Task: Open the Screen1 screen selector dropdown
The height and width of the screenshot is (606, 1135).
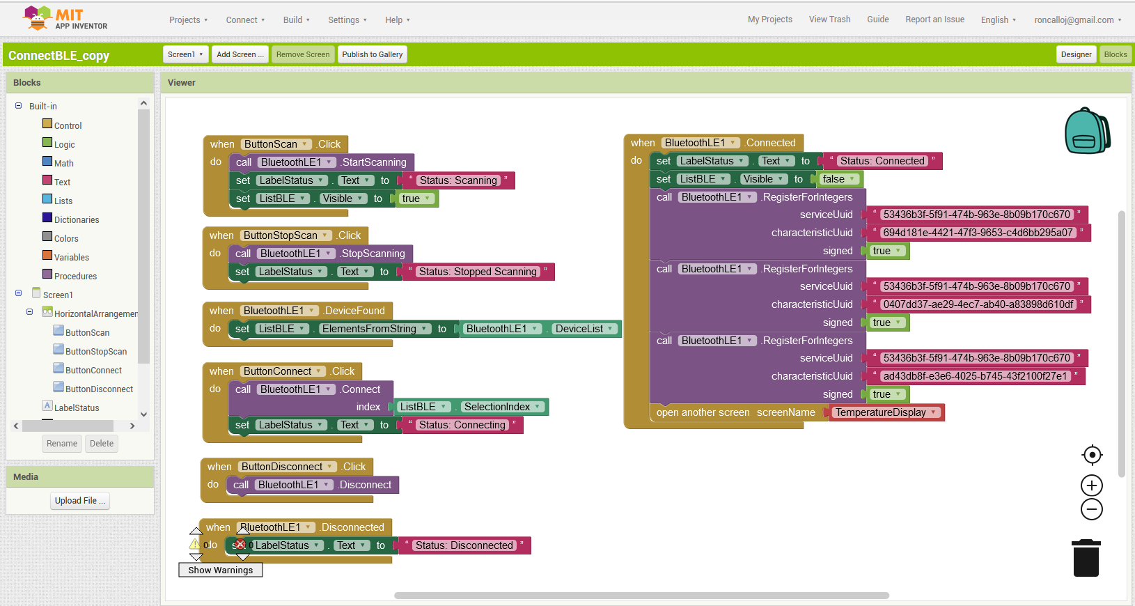Action: click(x=186, y=54)
